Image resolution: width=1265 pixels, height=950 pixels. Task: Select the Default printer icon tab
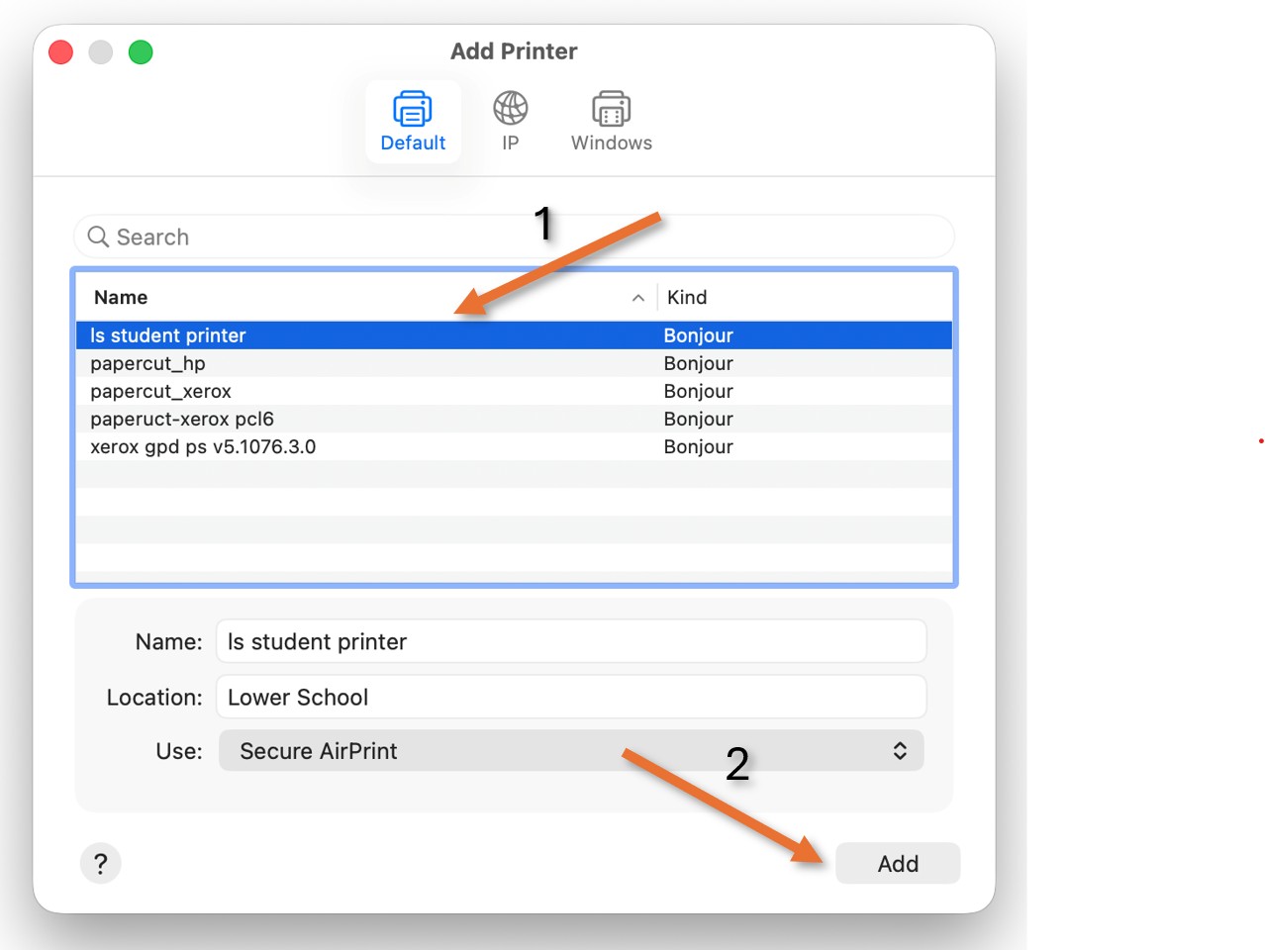coord(413,122)
